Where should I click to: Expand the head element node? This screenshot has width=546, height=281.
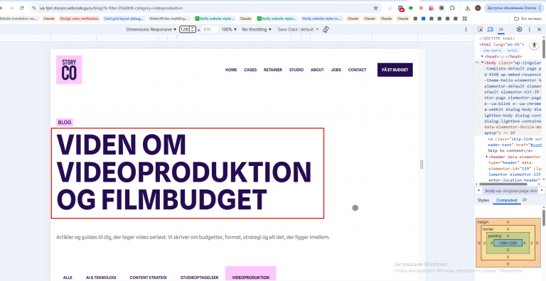tap(482, 56)
